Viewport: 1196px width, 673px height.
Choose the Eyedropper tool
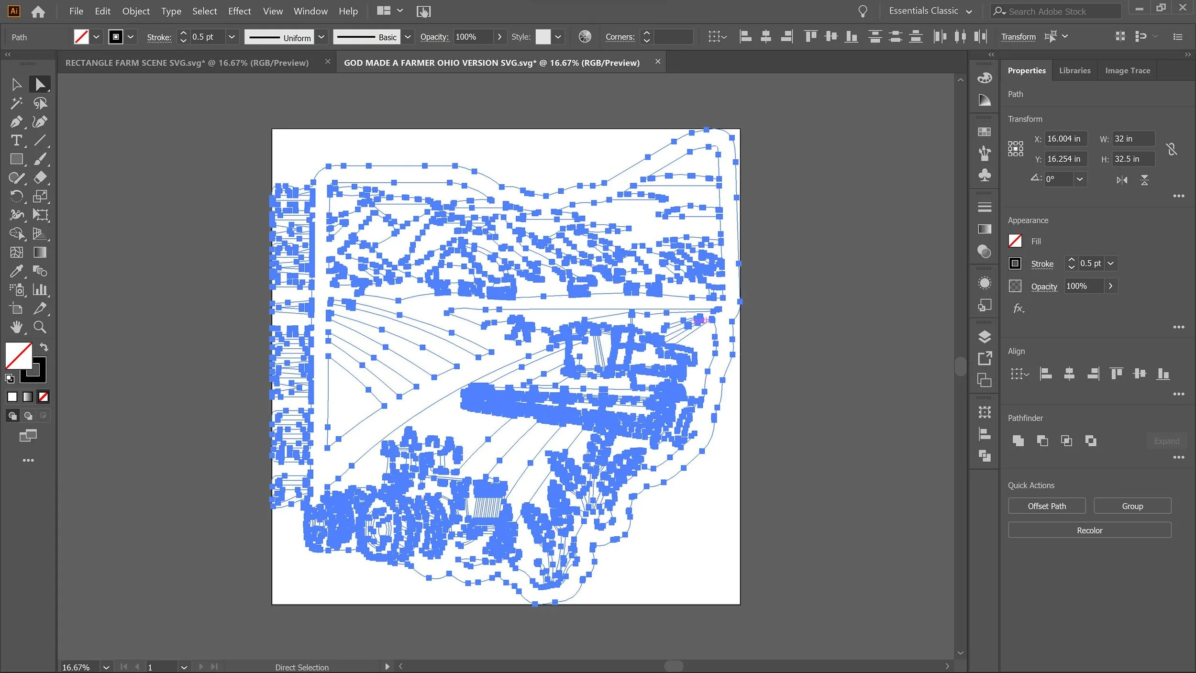(16, 271)
